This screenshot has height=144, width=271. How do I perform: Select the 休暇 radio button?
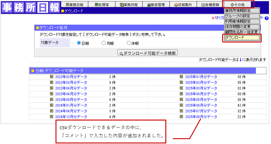tap(129, 43)
